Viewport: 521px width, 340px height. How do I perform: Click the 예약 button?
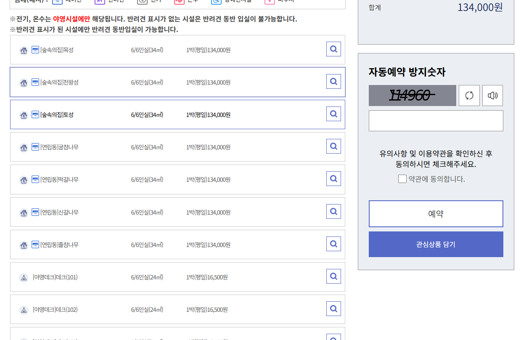436,214
